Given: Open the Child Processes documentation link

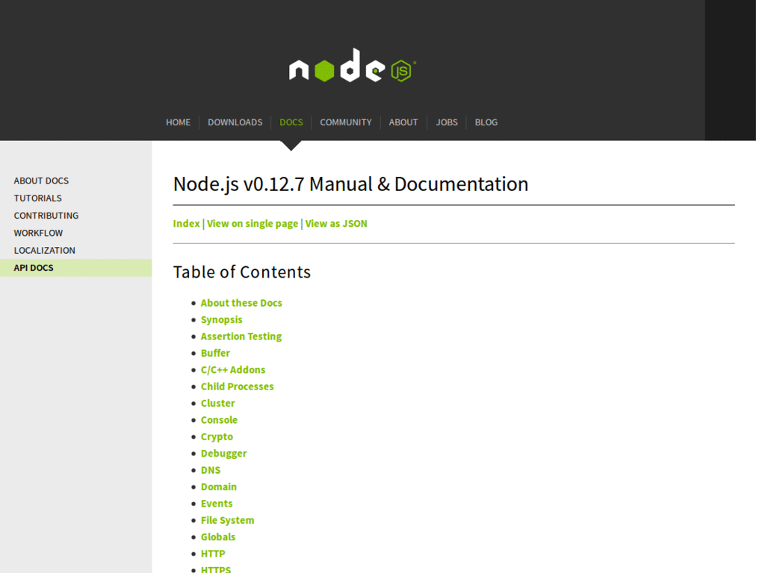Looking at the screenshot, I should [x=237, y=386].
